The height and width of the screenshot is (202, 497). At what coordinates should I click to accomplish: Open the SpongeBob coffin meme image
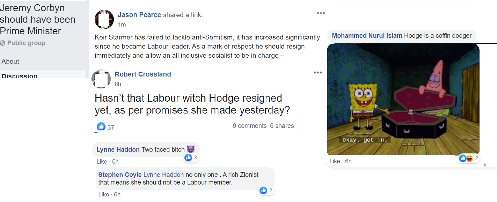[403, 99]
